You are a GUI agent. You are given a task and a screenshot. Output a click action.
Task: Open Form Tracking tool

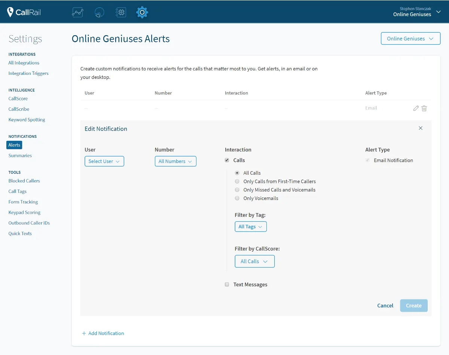pyautogui.click(x=23, y=202)
